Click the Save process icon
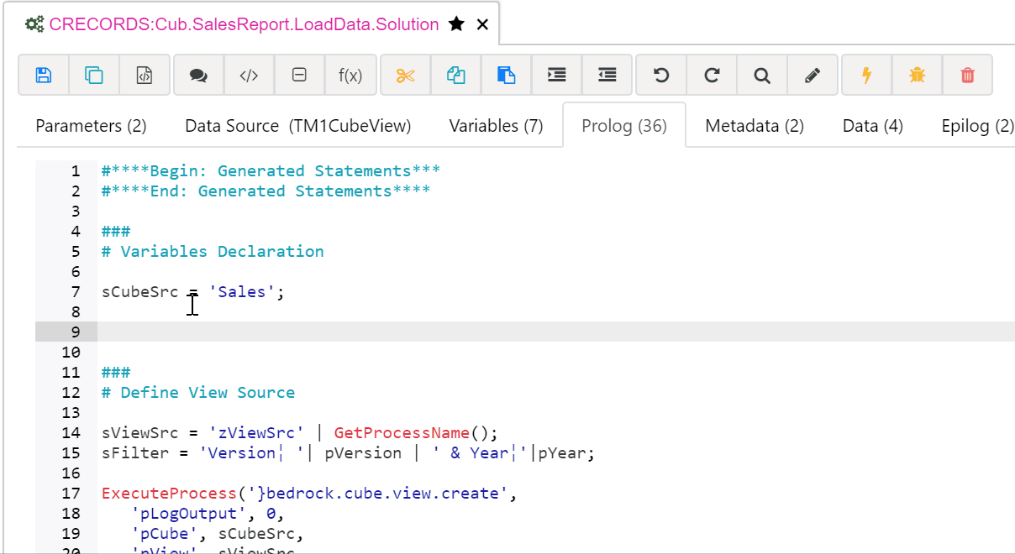This screenshot has width=1015, height=554. [44, 76]
